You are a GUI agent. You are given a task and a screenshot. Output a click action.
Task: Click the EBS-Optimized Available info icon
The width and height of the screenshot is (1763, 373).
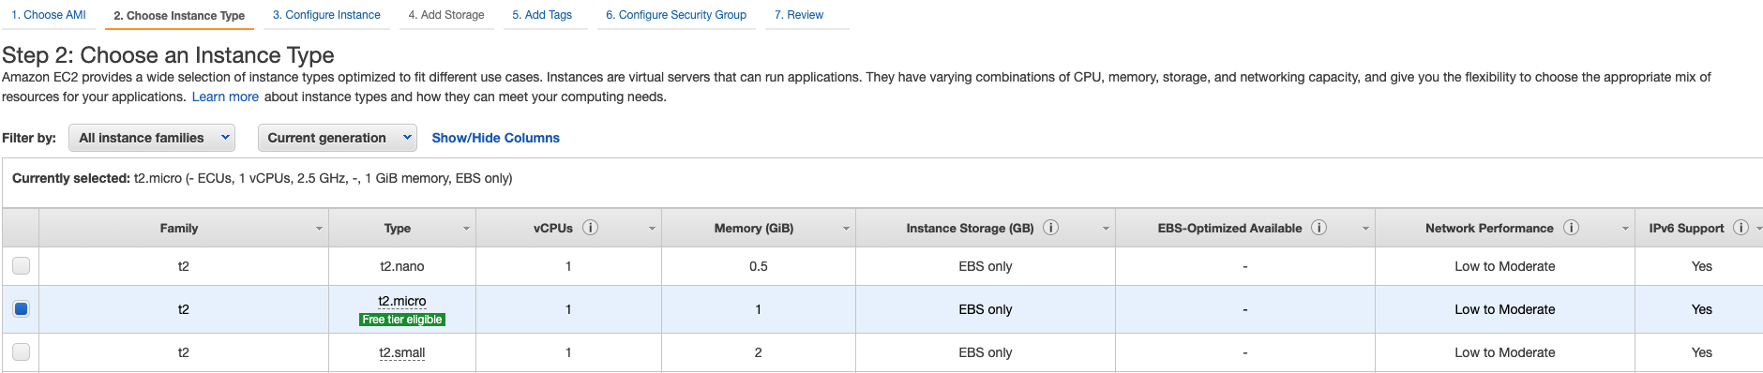(1318, 228)
